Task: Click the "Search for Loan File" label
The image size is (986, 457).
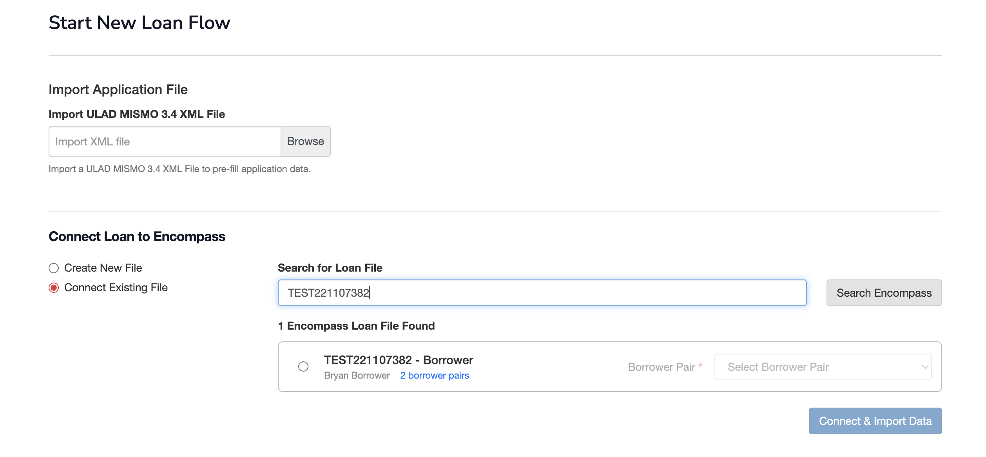Action: 330,268
